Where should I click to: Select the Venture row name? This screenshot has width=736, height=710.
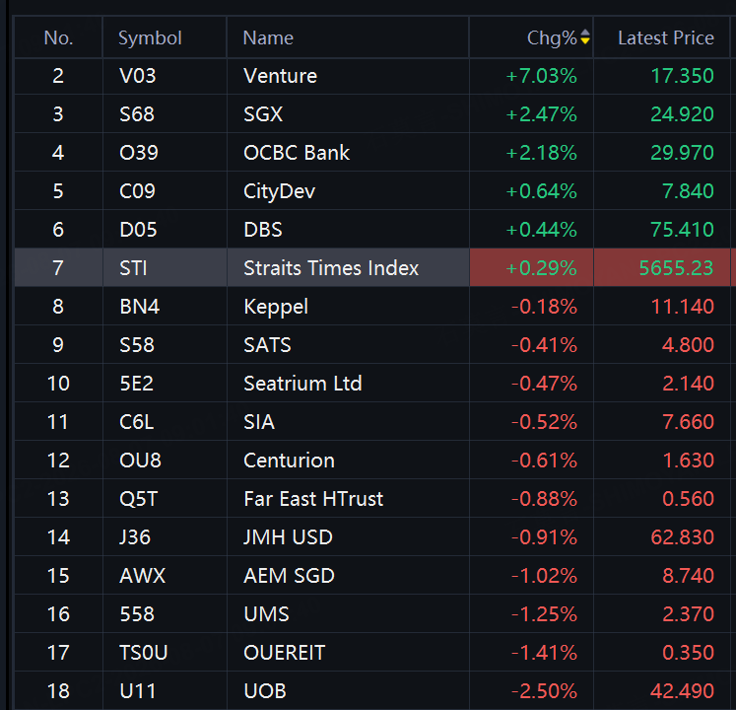280,76
